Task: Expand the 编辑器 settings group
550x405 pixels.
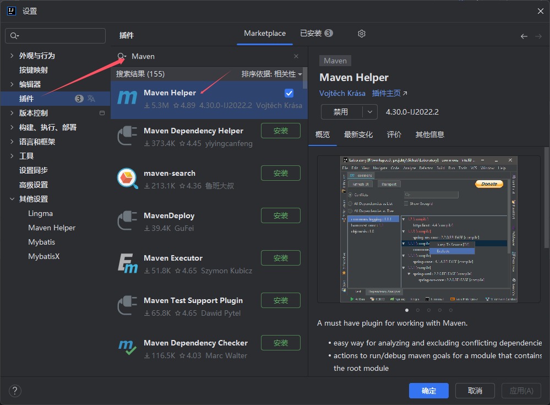Action: coord(12,84)
